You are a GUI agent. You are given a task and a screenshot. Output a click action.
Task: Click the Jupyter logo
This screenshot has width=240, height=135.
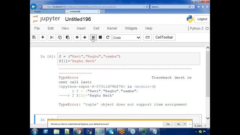pyautogui.click(x=46, y=19)
